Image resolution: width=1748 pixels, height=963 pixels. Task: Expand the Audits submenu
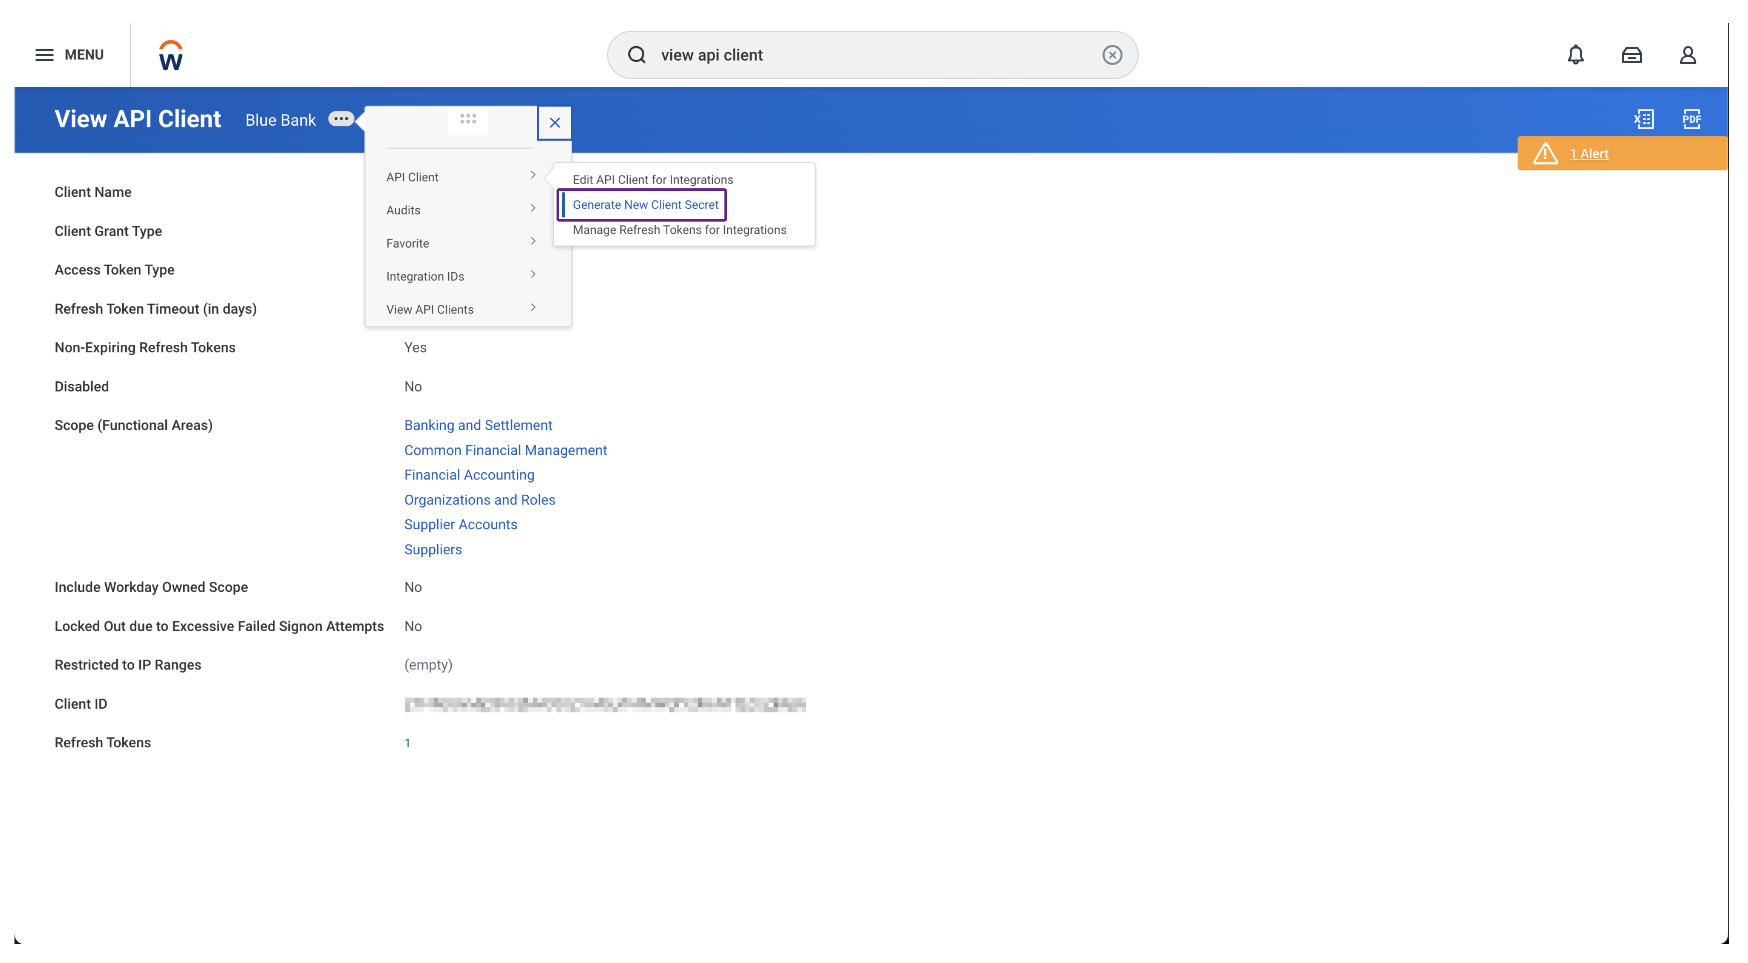[x=403, y=210]
